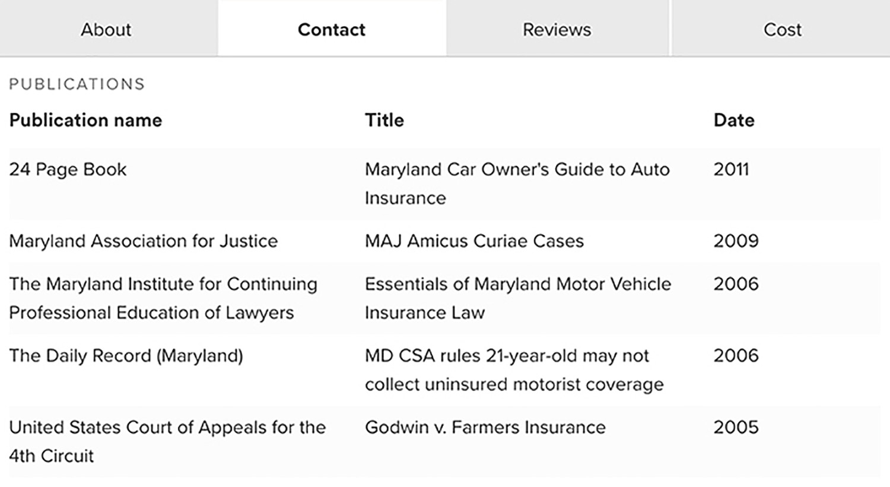890x487 pixels.
Task: Select Maryland Institute for Continuing Professional Education
Action: (163, 298)
